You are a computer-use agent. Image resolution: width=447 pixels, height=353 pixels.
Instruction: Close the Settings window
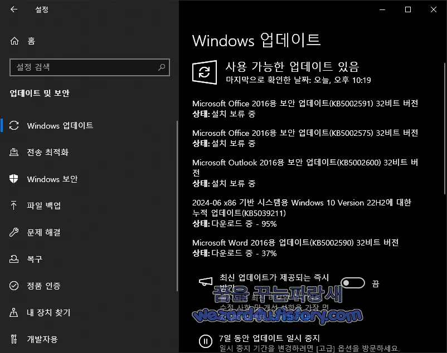[434, 9]
